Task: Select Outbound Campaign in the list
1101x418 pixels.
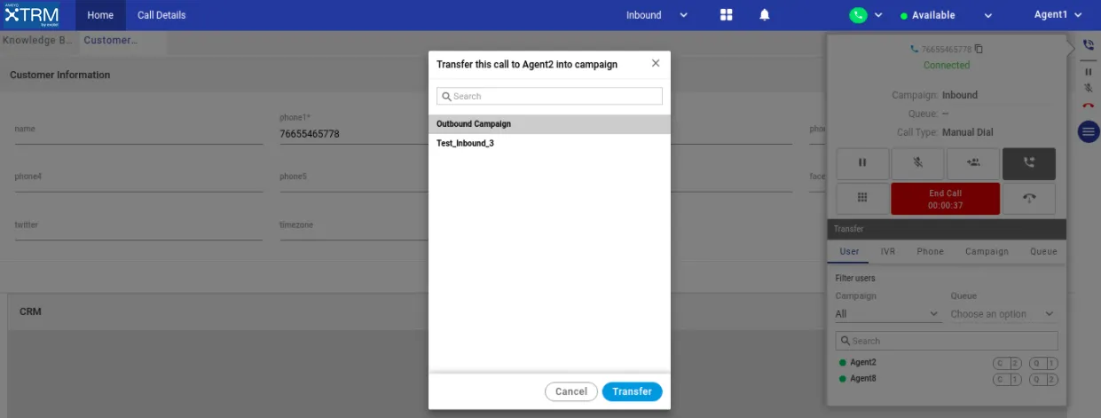Action: point(549,124)
